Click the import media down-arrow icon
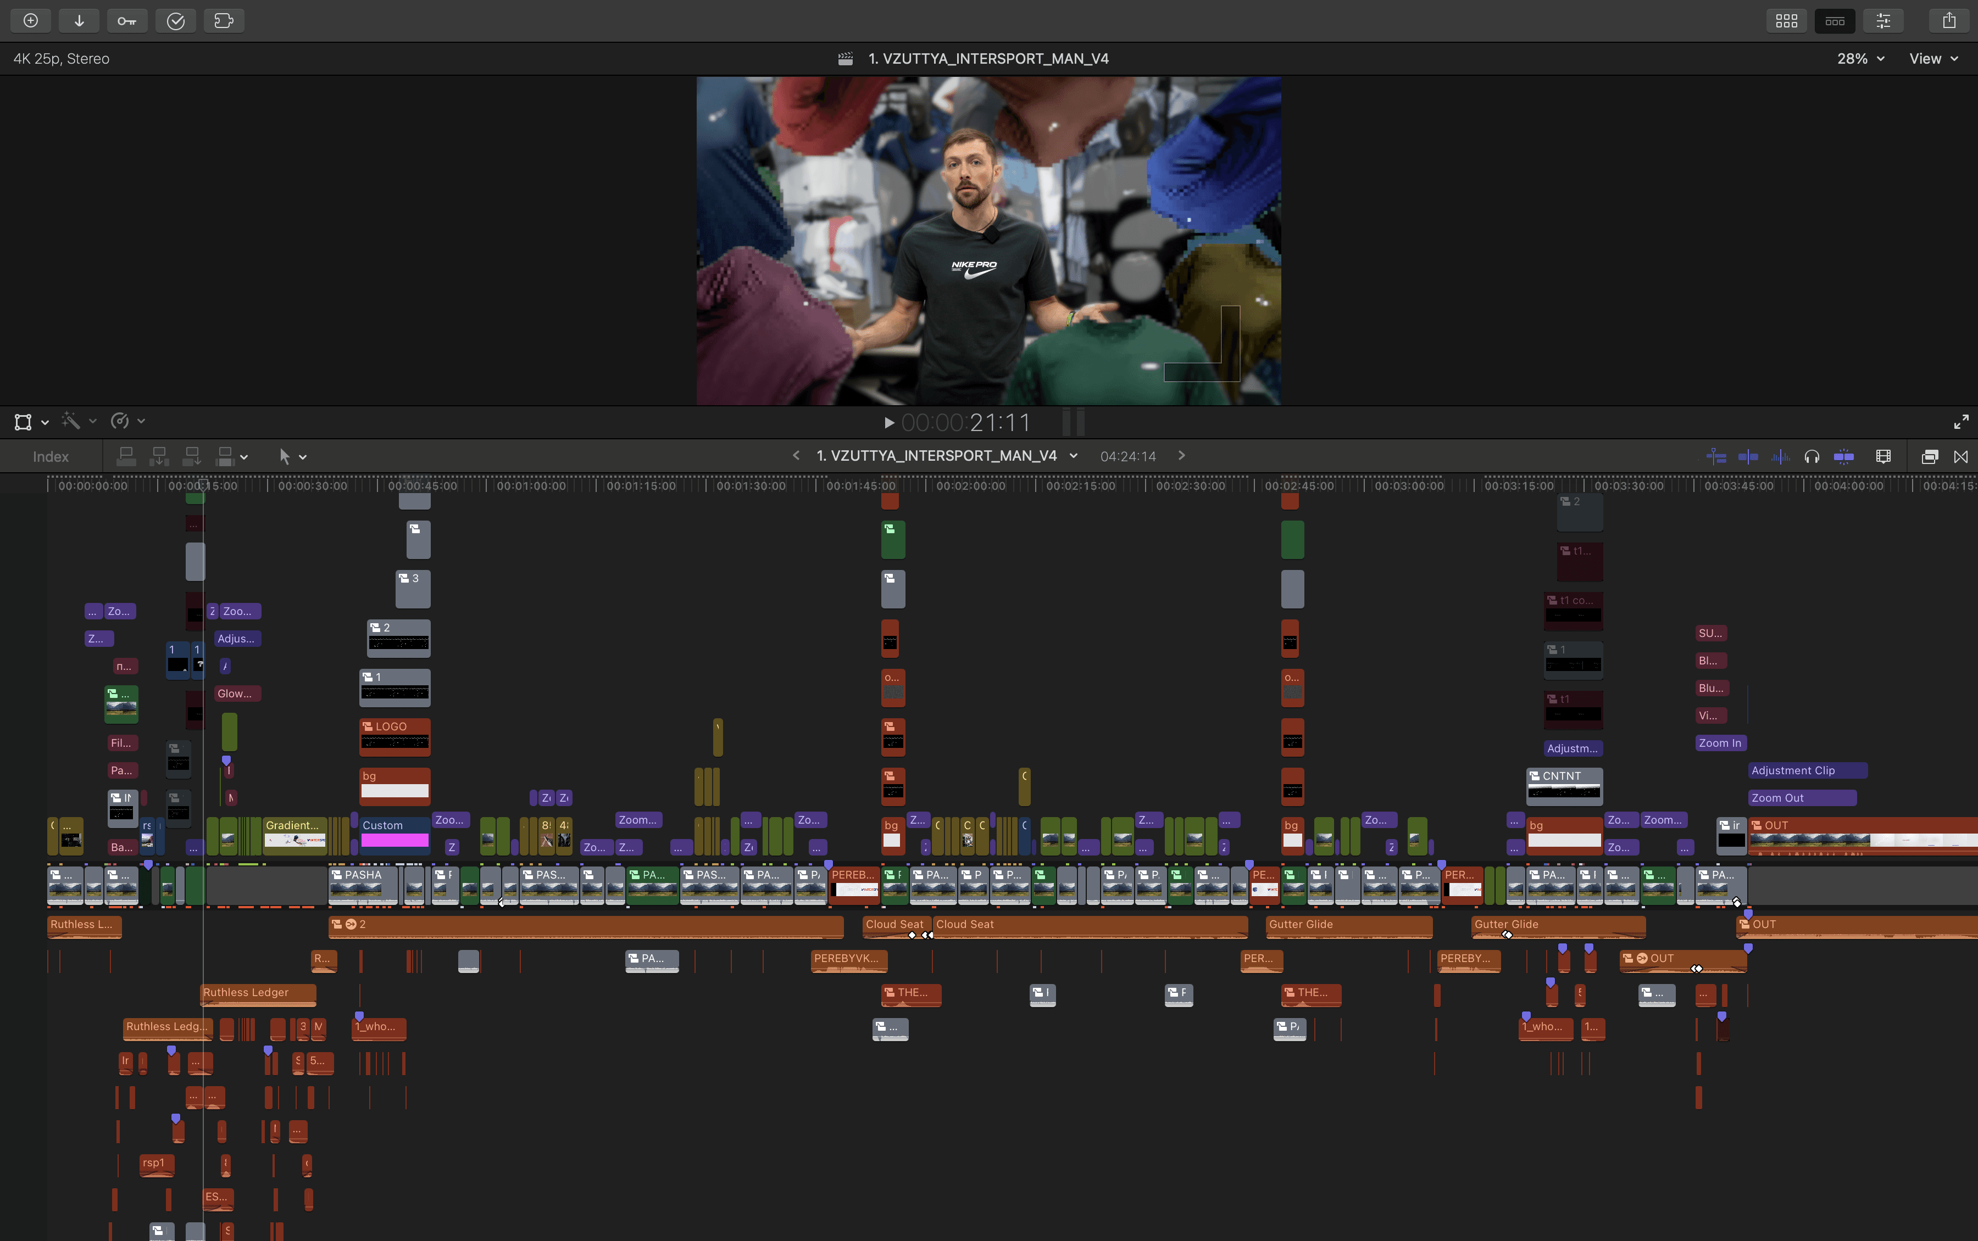This screenshot has height=1241, width=1978. point(79,20)
